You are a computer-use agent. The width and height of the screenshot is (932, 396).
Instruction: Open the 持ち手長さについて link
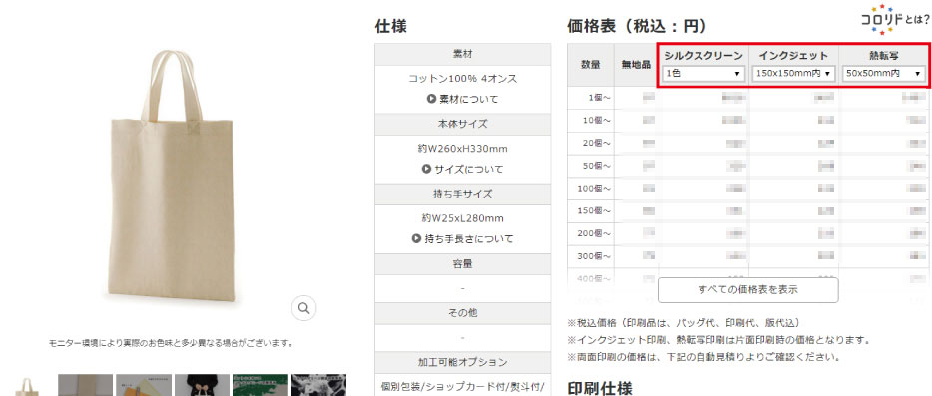point(462,239)
